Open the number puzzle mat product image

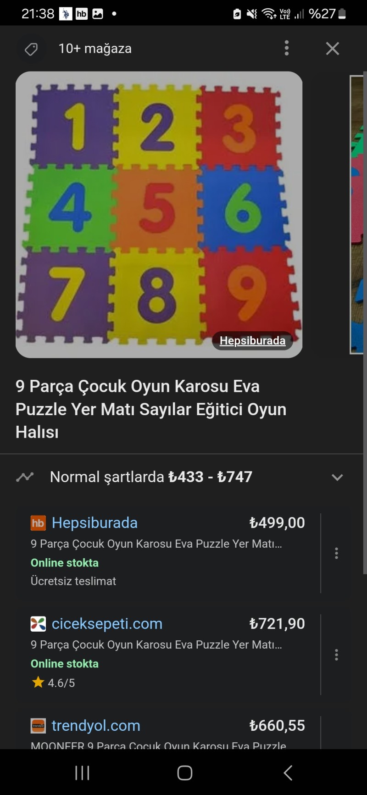[x=159, y=214]
